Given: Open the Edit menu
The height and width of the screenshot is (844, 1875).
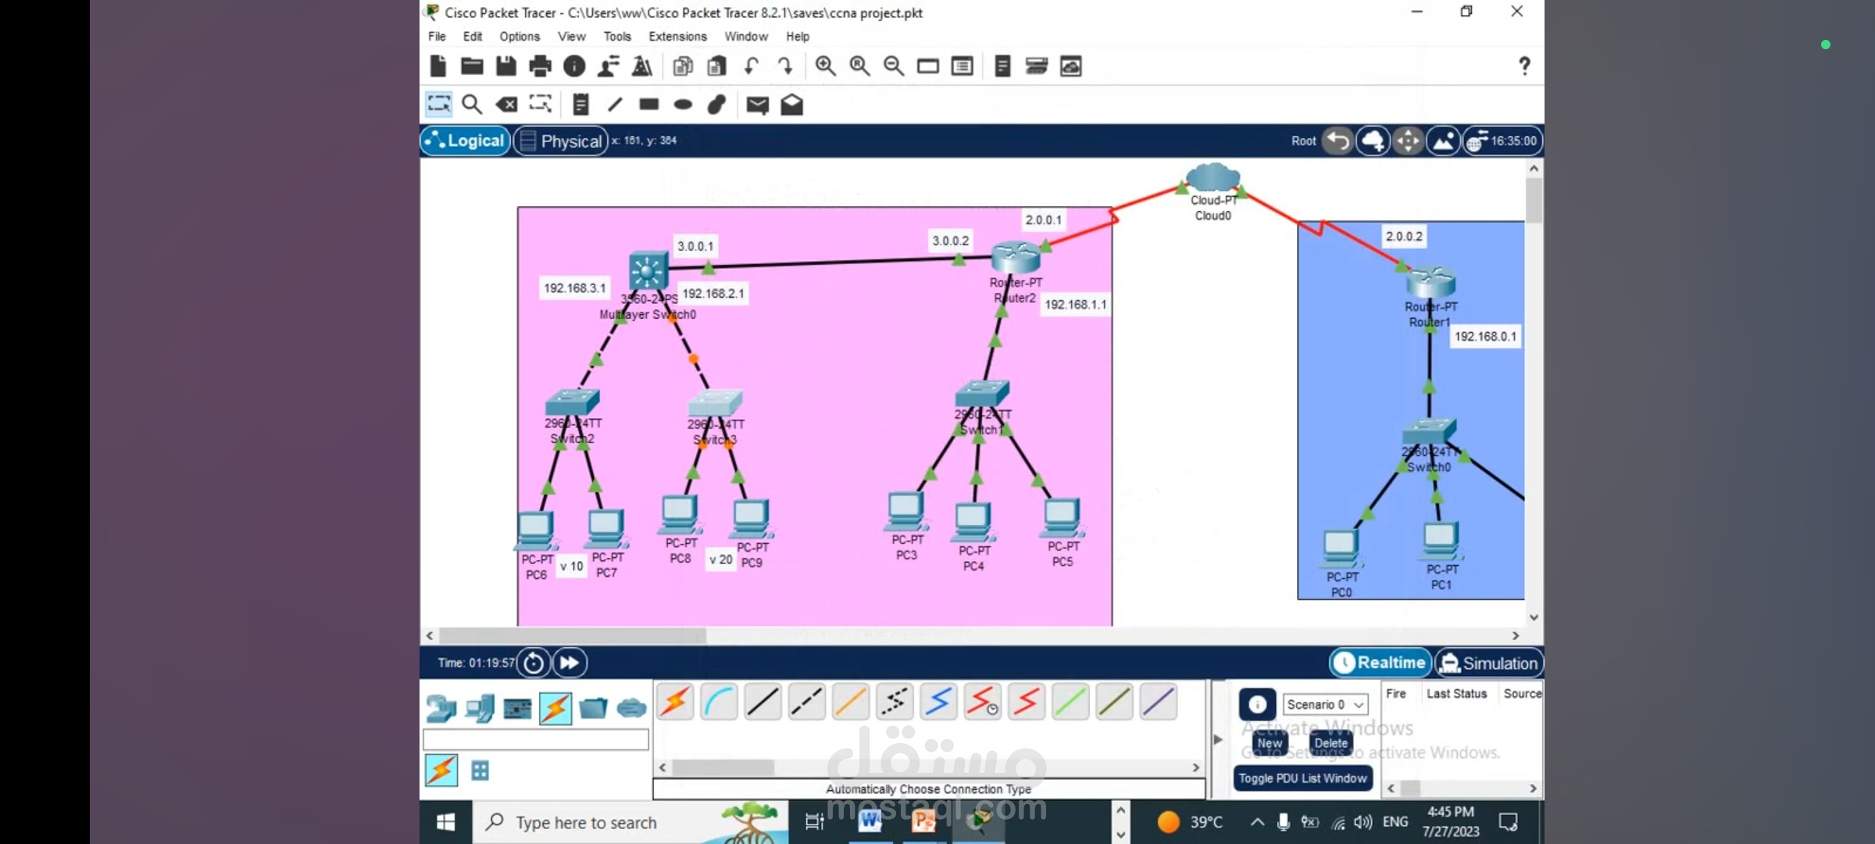Looking at the screenshot, I should (472, 36).
